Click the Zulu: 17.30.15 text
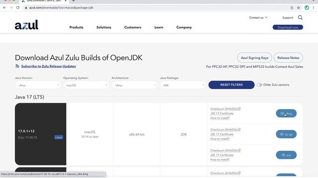 coord(27,137)
